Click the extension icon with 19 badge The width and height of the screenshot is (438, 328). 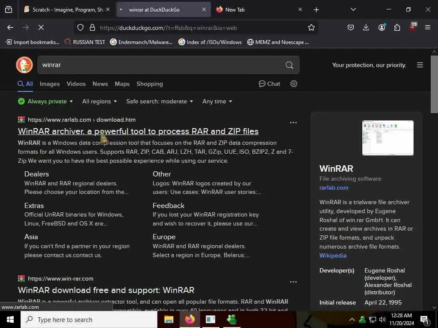(x=413, y=27)
